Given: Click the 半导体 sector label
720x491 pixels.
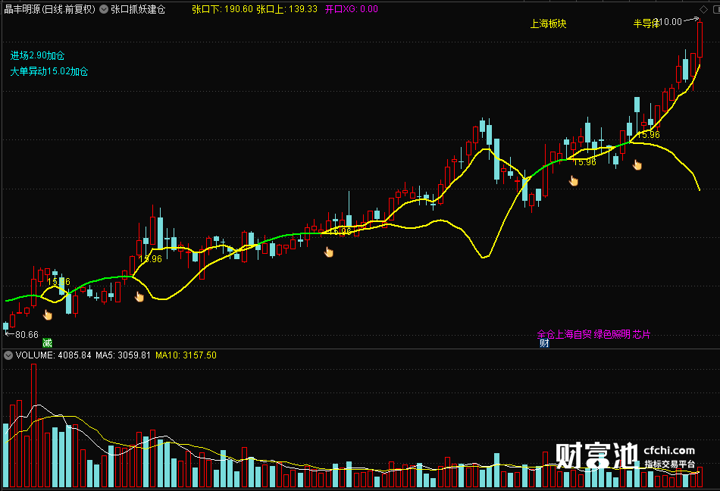Looking at the screenshot, I should pos(646,23).
